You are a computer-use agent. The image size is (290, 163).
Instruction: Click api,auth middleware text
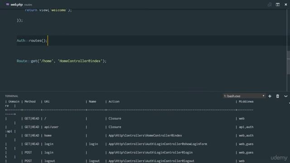(246, 127)
